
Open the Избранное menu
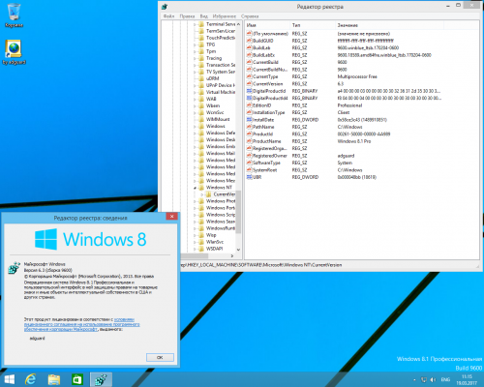click(x=225, y=16)
